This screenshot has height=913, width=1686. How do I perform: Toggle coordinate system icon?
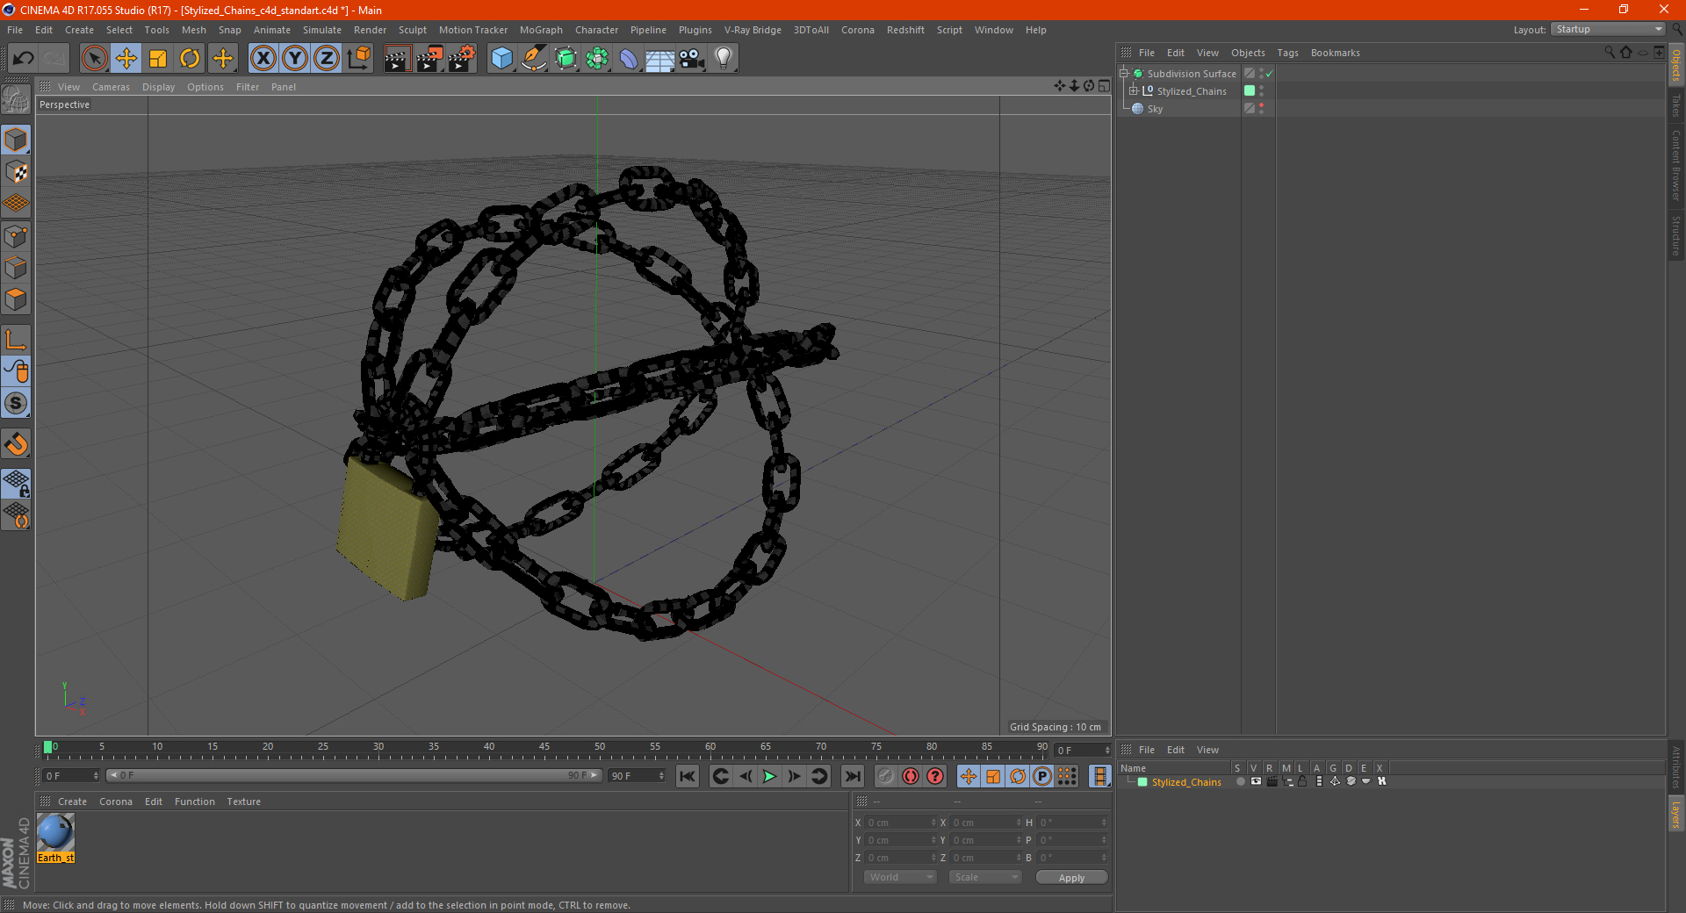click(x=359, y=59)
